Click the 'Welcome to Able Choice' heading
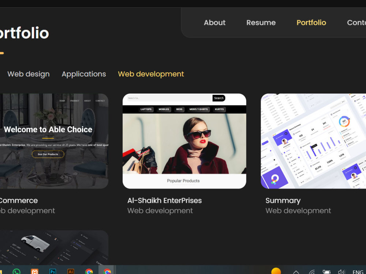This screenshot has height=274, width=366. 48,130
